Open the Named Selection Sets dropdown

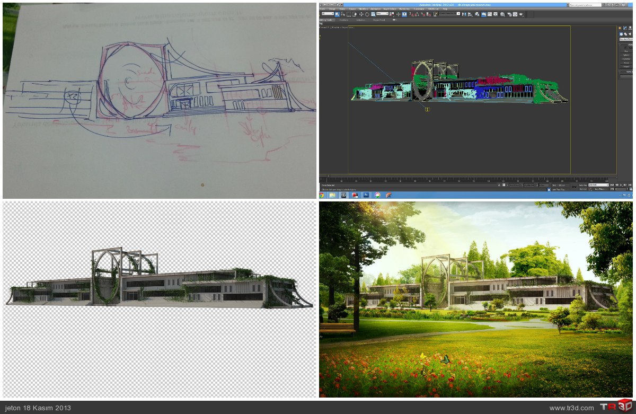449,14
